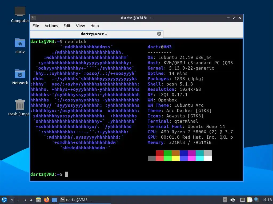The image size is (273, 204).
Task: Launch Firefox from the panel
Action: 46,200
